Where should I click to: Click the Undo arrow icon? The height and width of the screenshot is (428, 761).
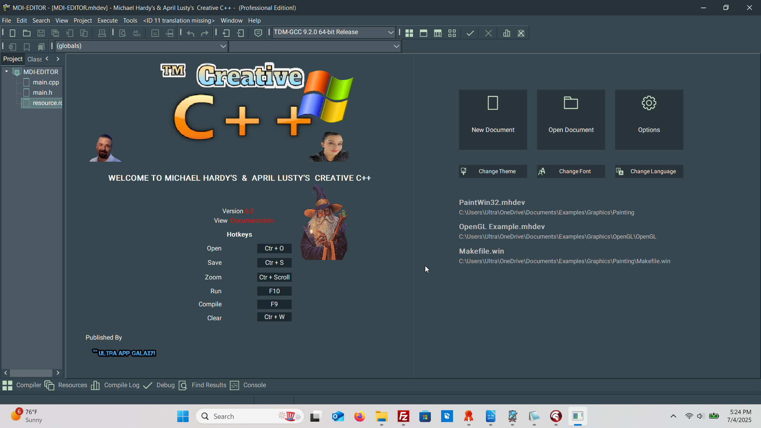click(x=191, y=33)
